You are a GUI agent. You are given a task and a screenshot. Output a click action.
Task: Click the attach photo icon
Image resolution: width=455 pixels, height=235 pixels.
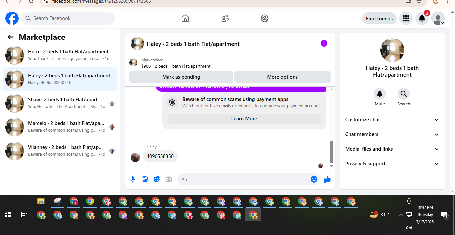pyautogui.click(x=145, y=179)
